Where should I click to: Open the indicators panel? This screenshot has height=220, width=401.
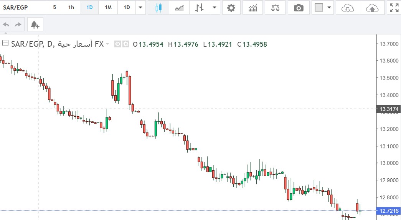point(253,8)
